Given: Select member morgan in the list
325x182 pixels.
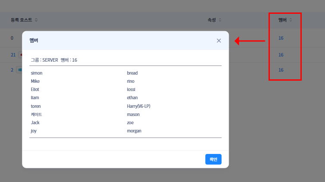Looking at the screenshot, I should pyautogui.click(x=134, y=131).
